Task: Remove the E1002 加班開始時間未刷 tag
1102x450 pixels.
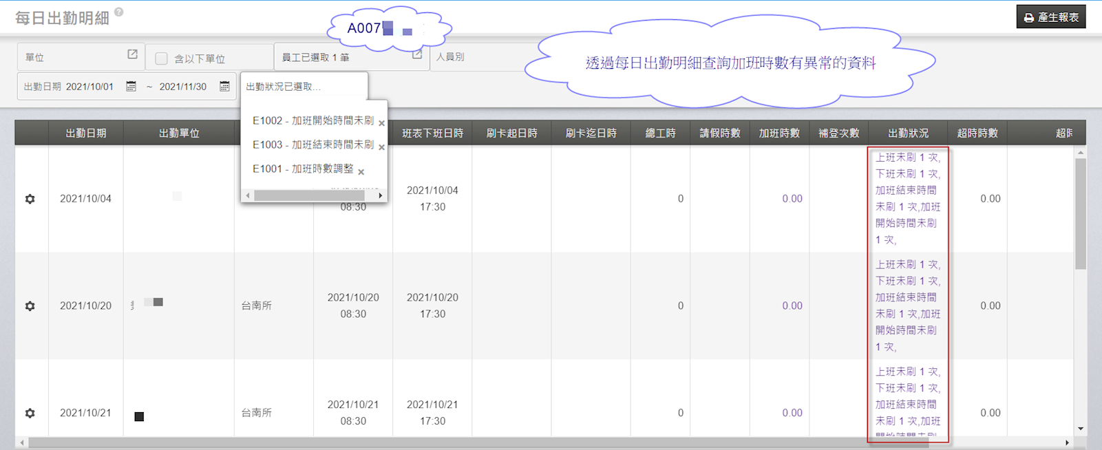Action: pyautogui.click(x=381, y=123)
